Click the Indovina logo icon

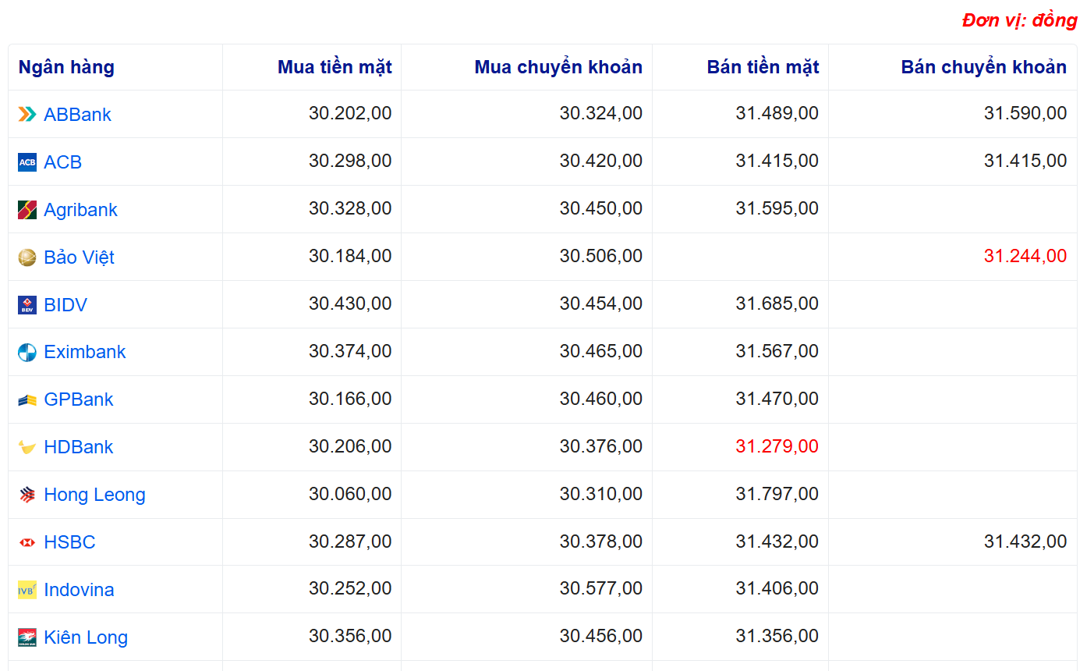point(27,590)
